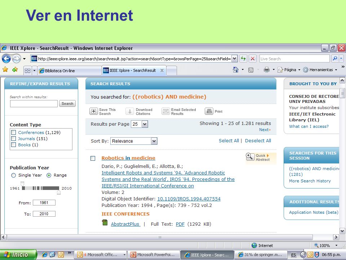Open Quick Abstract magnifier icon
346x260 pixels.
[250, 157]
